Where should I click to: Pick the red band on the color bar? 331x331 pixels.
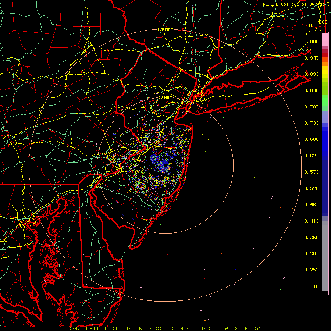[x=325, y=55]
